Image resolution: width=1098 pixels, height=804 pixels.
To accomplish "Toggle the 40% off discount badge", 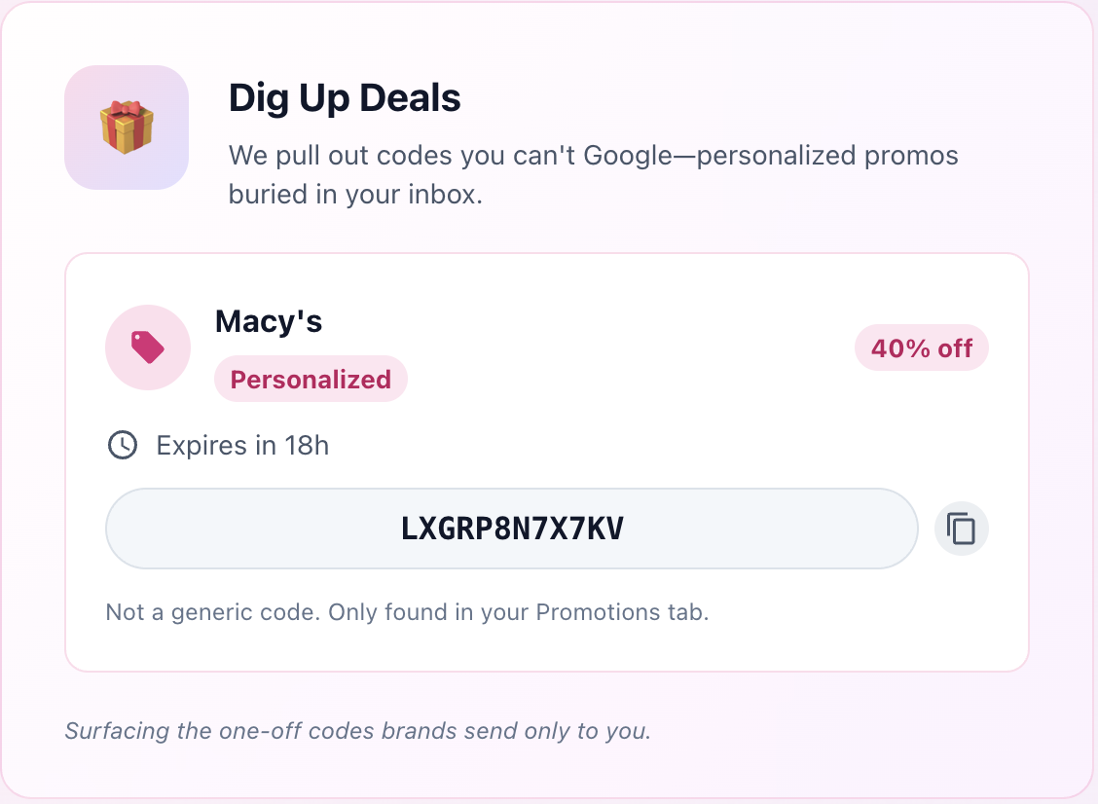I will 922,347.
